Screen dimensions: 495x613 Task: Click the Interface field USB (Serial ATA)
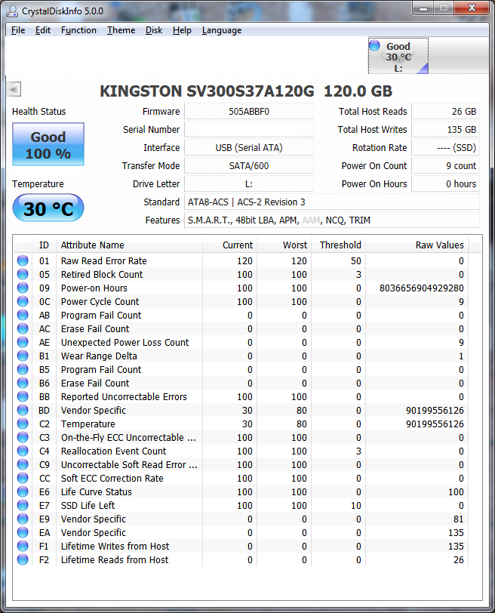point(249,148)
